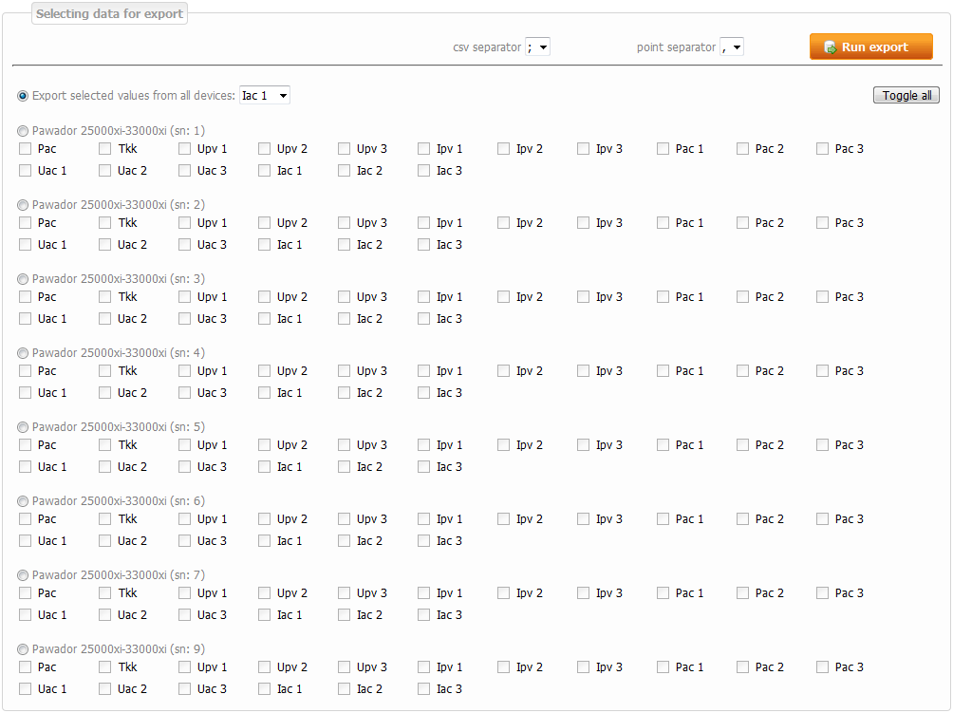Viewport: 953px width, 713px height.
Task: Open the csv separator dropdown
Action: coord(538,47)
